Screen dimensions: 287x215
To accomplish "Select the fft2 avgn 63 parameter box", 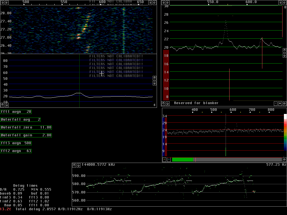I will click(16, 151).
